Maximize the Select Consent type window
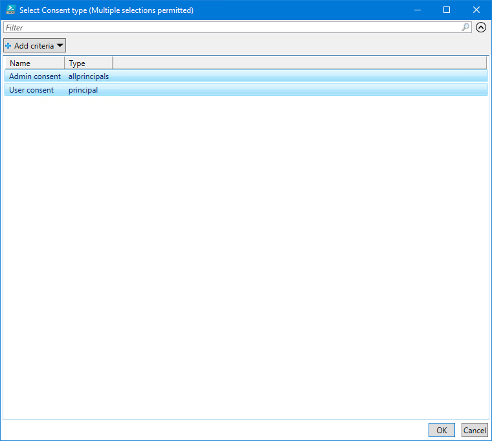The width and height of the screenshot is (492, 441). pos(447,10)
